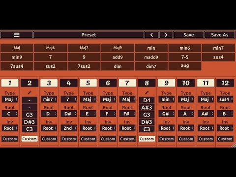Image resolution: width=236 pixels, height=177 pixels.
Task: Toggle Custom for slot 3
Action: point(49,139)
